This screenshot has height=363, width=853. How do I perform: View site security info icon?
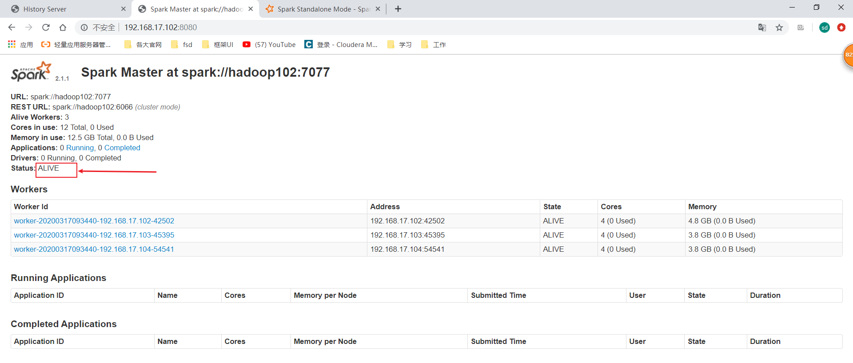coord(84,27)
